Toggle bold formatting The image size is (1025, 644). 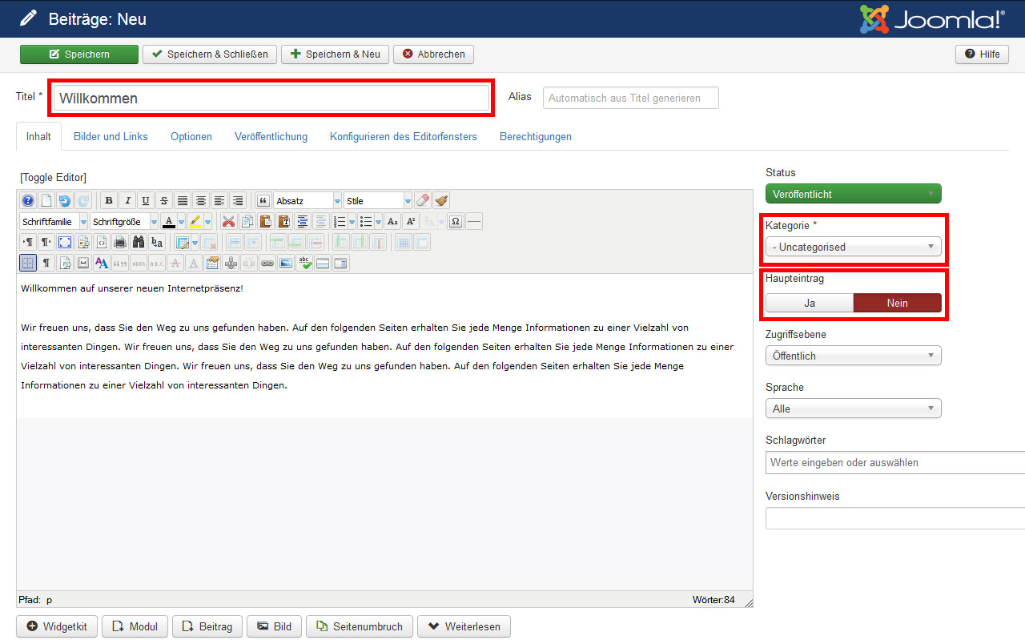[109, 200]
